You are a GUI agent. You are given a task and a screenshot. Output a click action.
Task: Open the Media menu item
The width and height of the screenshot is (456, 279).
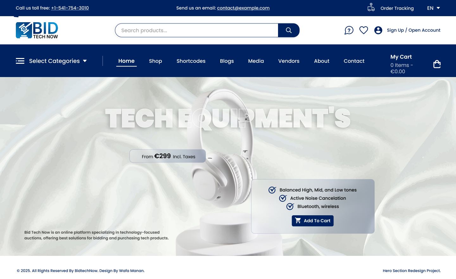click(x=256, y=61)
